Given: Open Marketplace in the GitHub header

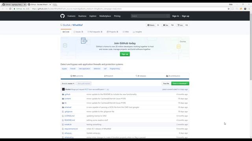Looking at the screenshot, I should click(105, 16).
